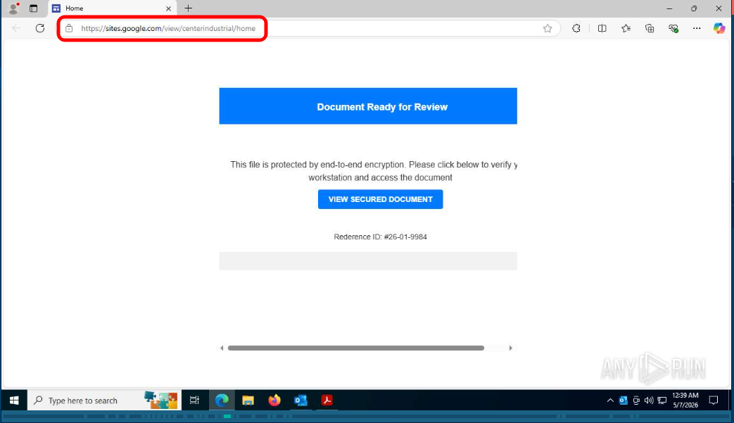Click the horizontal scrollbar thumb
The width and height of the screenshot is (734, 423).
tap(356, 348)
